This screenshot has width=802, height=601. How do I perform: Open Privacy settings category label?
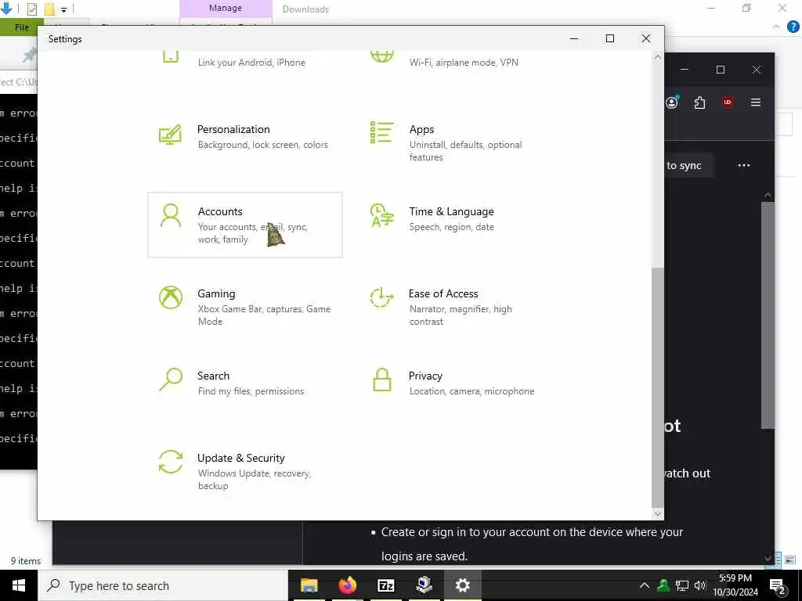[425, 376]
